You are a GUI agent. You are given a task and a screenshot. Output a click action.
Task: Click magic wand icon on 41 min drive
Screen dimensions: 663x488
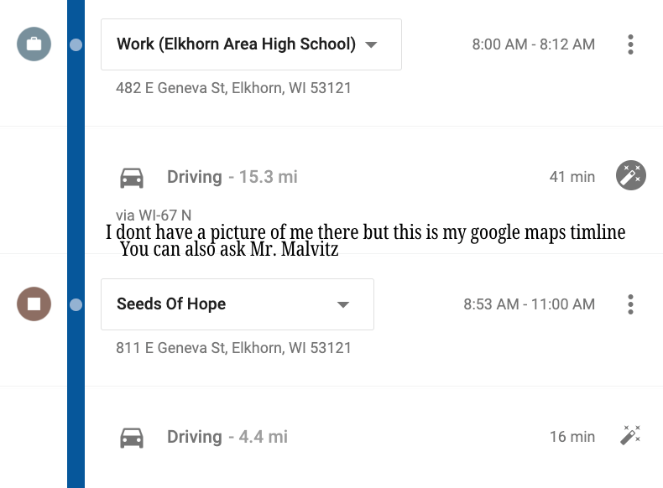(x=630, y=175)
